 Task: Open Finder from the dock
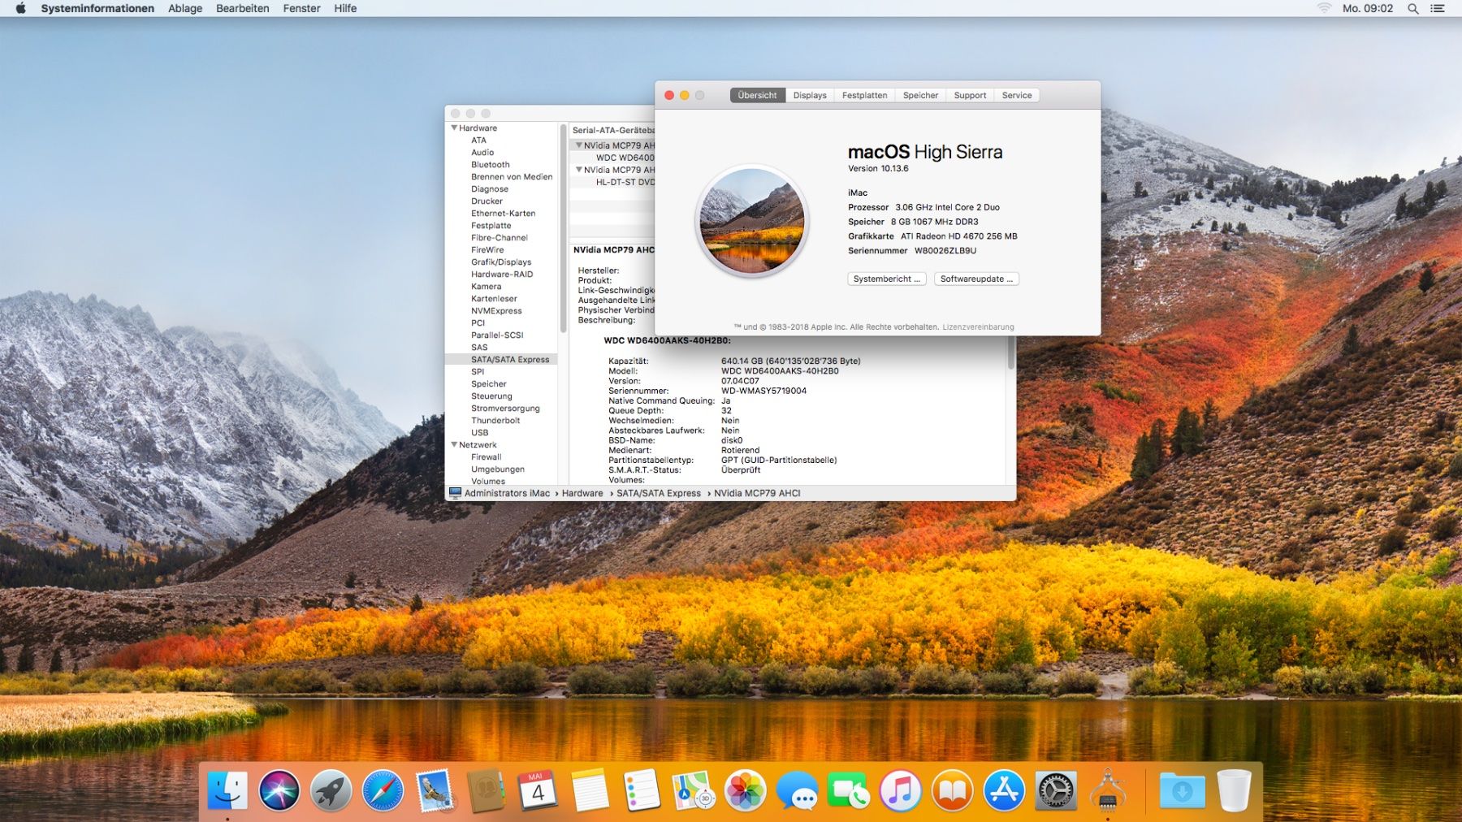227,790
